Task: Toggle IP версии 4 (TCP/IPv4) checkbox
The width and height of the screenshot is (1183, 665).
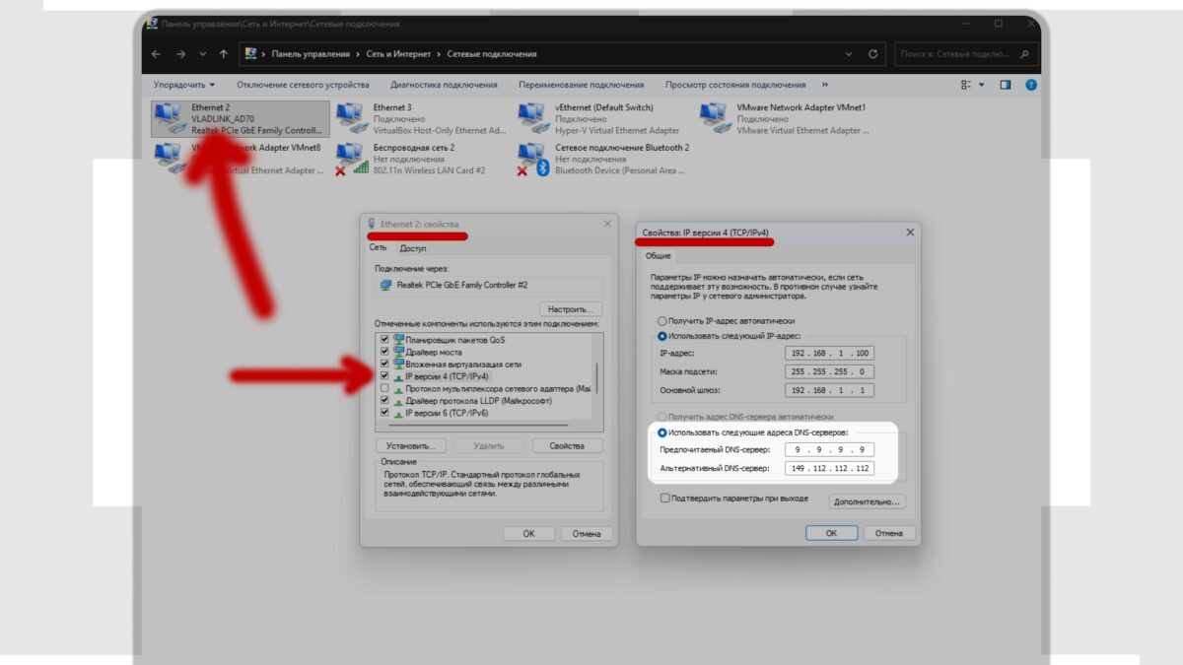Action: [383, 376]
